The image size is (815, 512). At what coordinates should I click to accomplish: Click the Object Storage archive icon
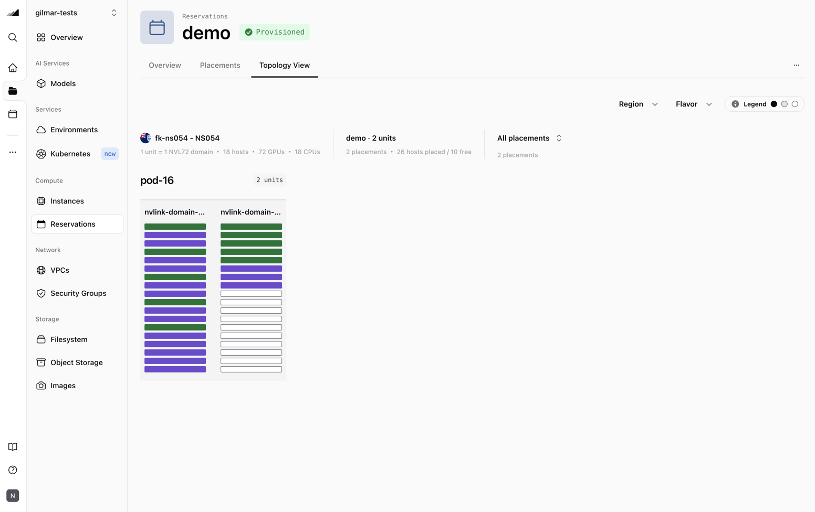pyautogui.click(x=41, y=363)
